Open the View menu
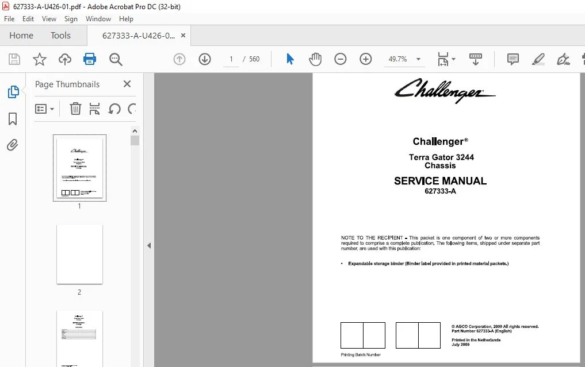This screenshot has height=367, width=585. click(x=49, y=19)
